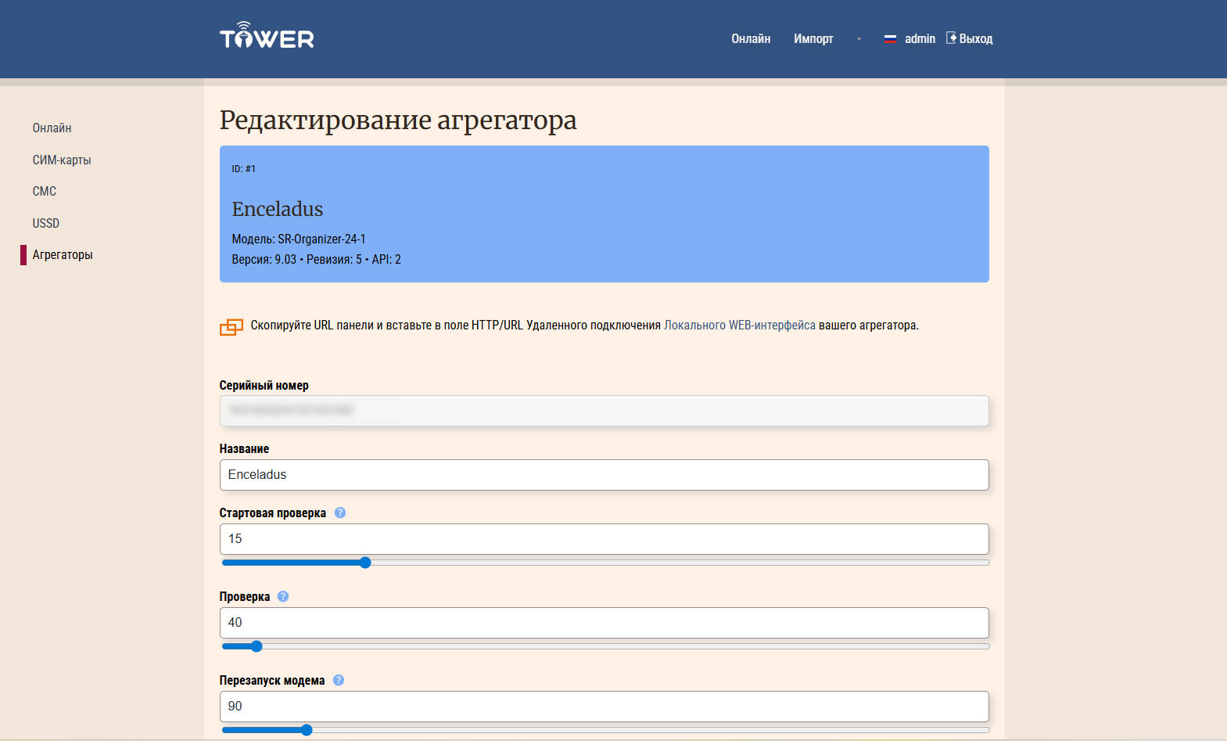Open Онлайн in the top navigation

coord(751,39)
